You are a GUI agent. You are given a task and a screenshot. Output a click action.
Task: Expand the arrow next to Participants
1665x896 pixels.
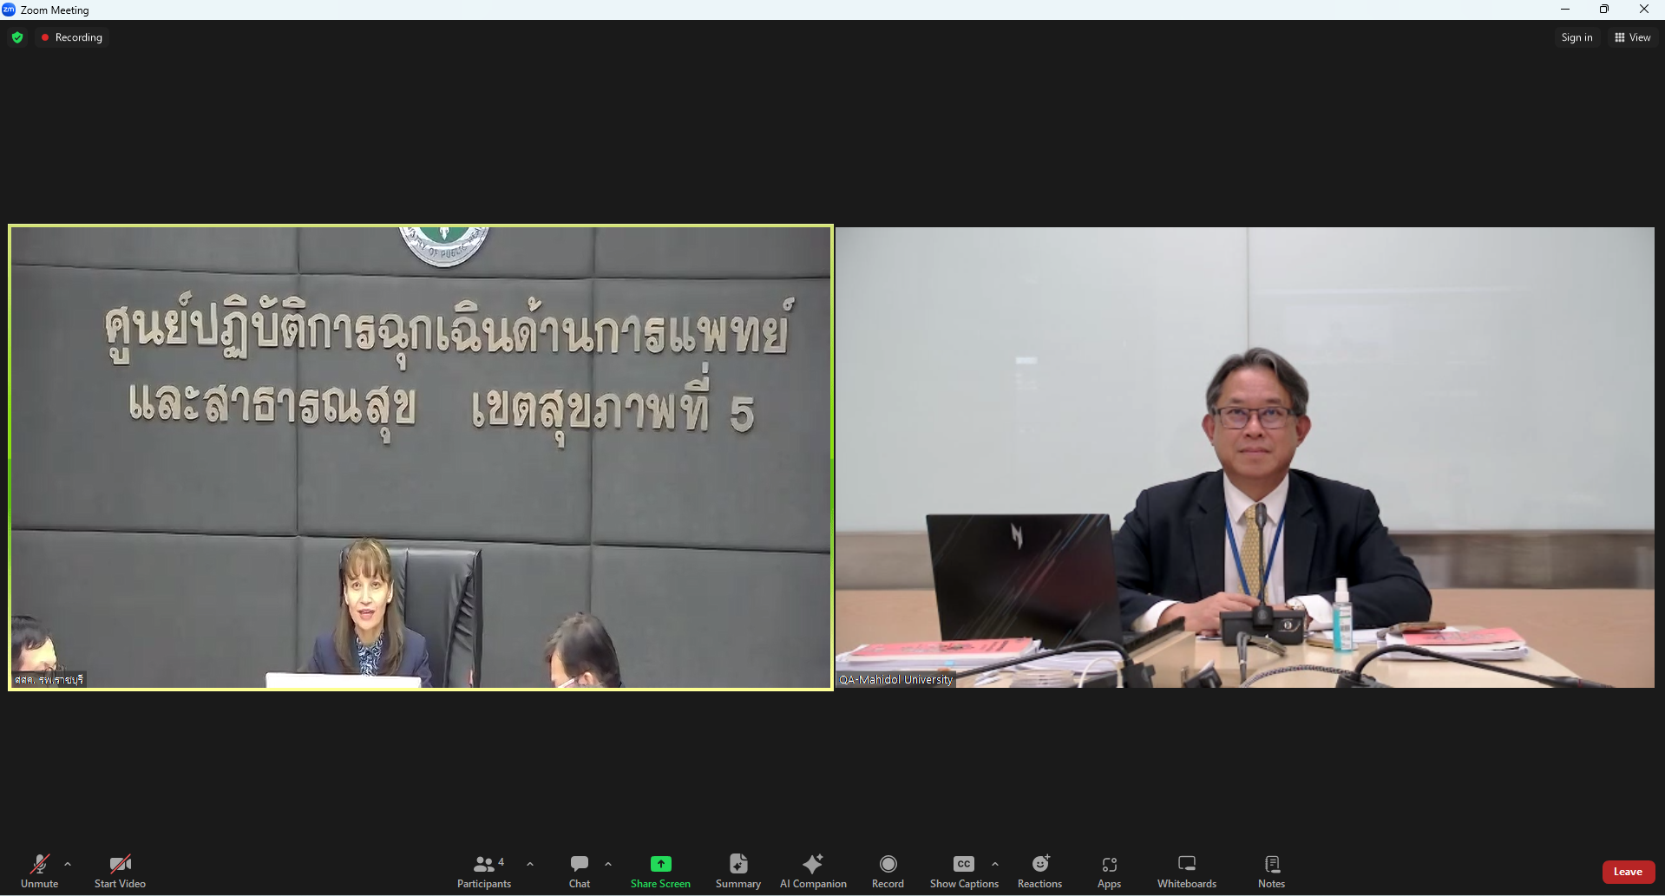tap(530, 864)
